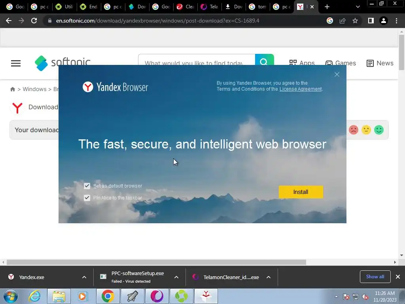Share this page via share icon
The width and height of the screenshot is (405, 304).
pyautogui.click(x=343, y=21)
